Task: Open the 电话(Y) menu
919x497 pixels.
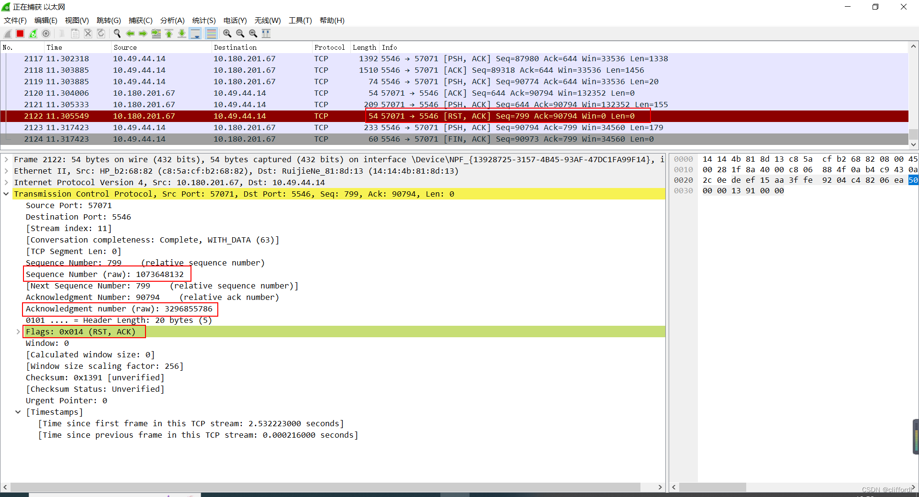Action: (235, 20)
